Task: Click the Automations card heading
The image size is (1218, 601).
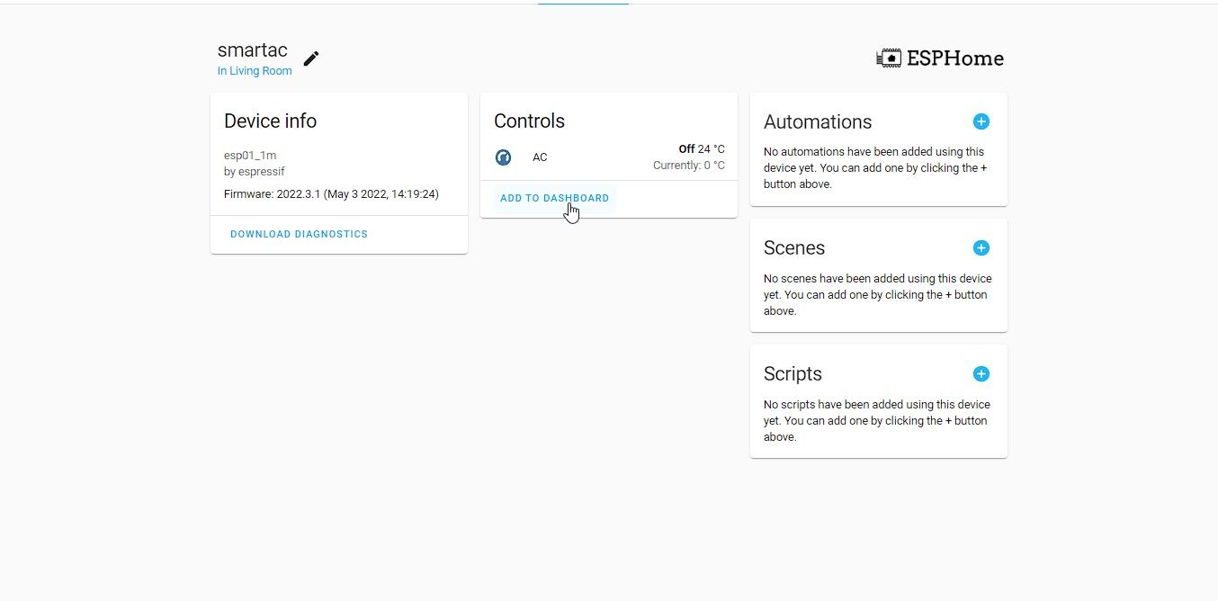Action: tap(818, 121)
